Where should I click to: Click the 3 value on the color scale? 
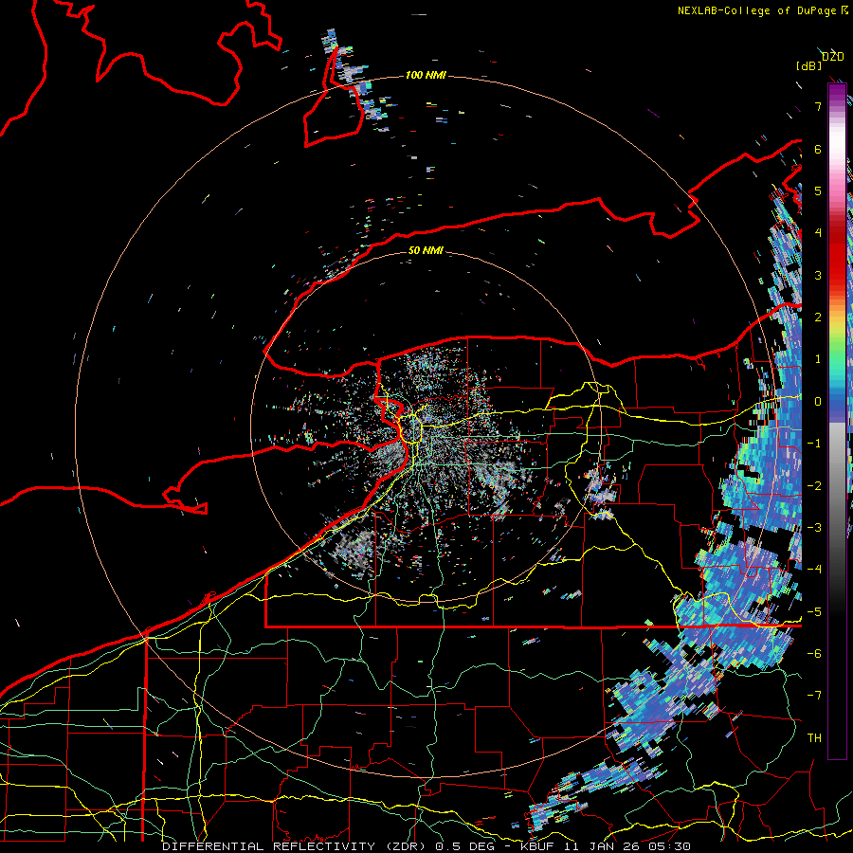(x=818, y=275)
